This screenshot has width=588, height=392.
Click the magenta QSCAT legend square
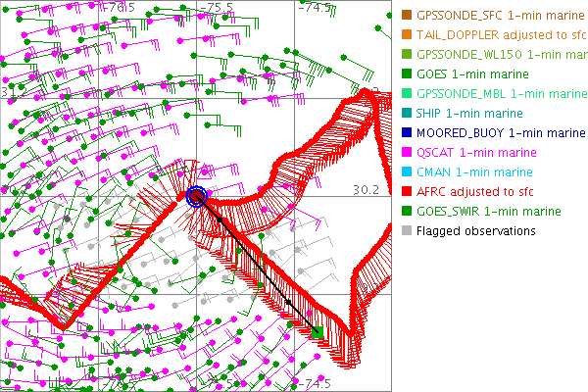(x=405, y=153)
